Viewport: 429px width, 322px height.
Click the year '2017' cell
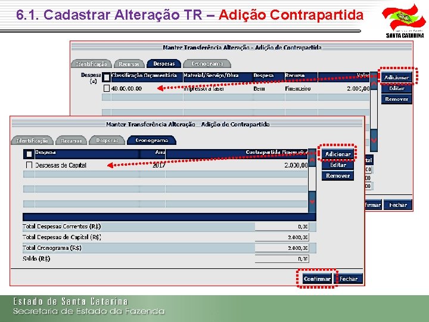point(158,165)
